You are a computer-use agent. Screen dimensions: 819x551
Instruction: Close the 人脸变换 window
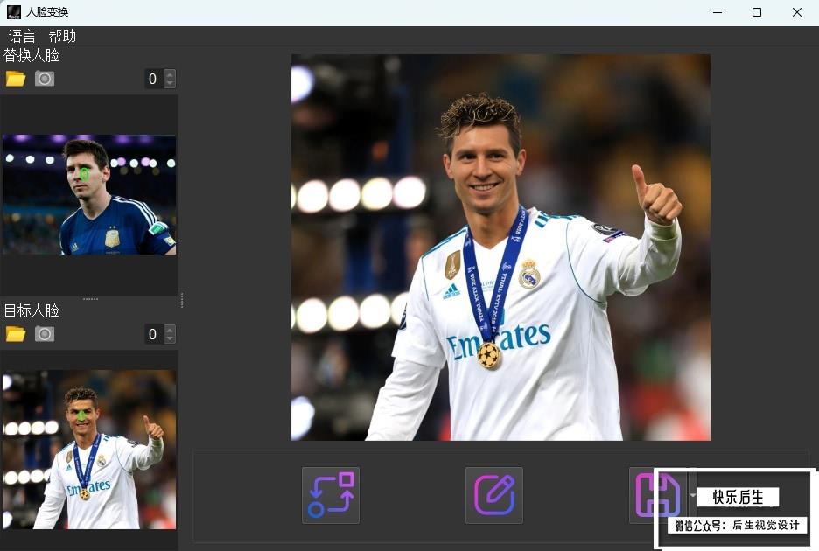pyautogui.click(x=796, y=12)
